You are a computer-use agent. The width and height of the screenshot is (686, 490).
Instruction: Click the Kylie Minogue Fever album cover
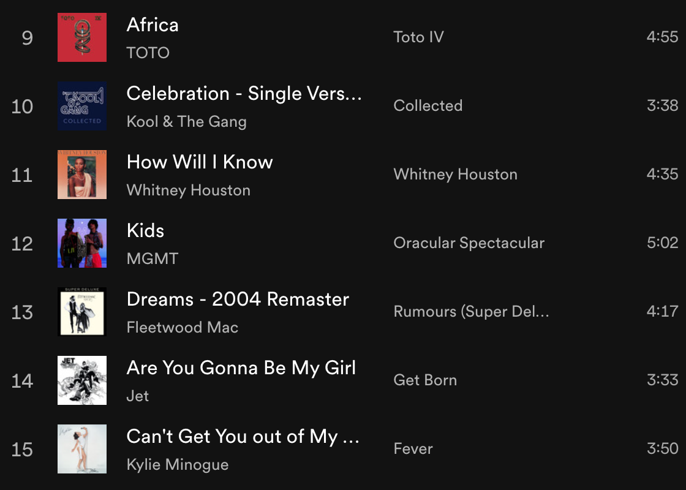[82, 449]
